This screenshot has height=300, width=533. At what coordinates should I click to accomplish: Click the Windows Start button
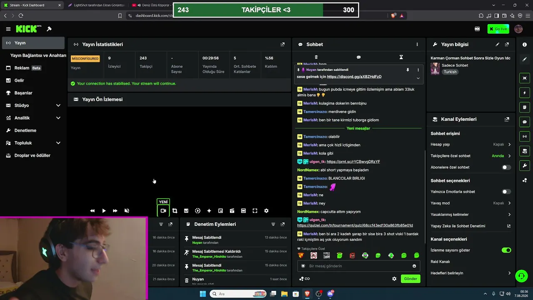pyautogui.click(x=203, y=294)
